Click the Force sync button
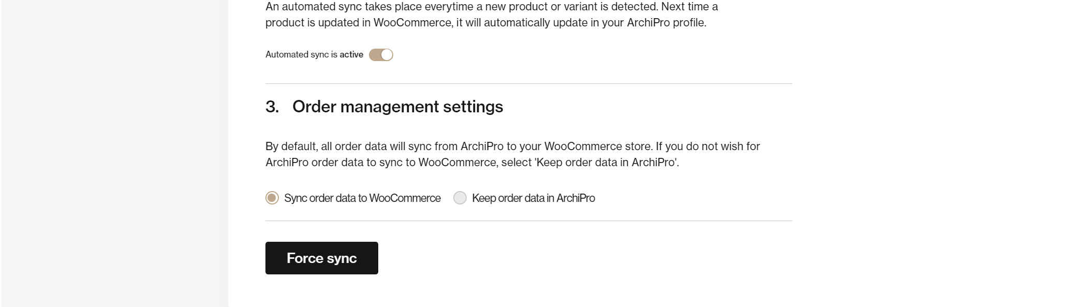Screen dimensions: 1083x307 tap(322, 258)
